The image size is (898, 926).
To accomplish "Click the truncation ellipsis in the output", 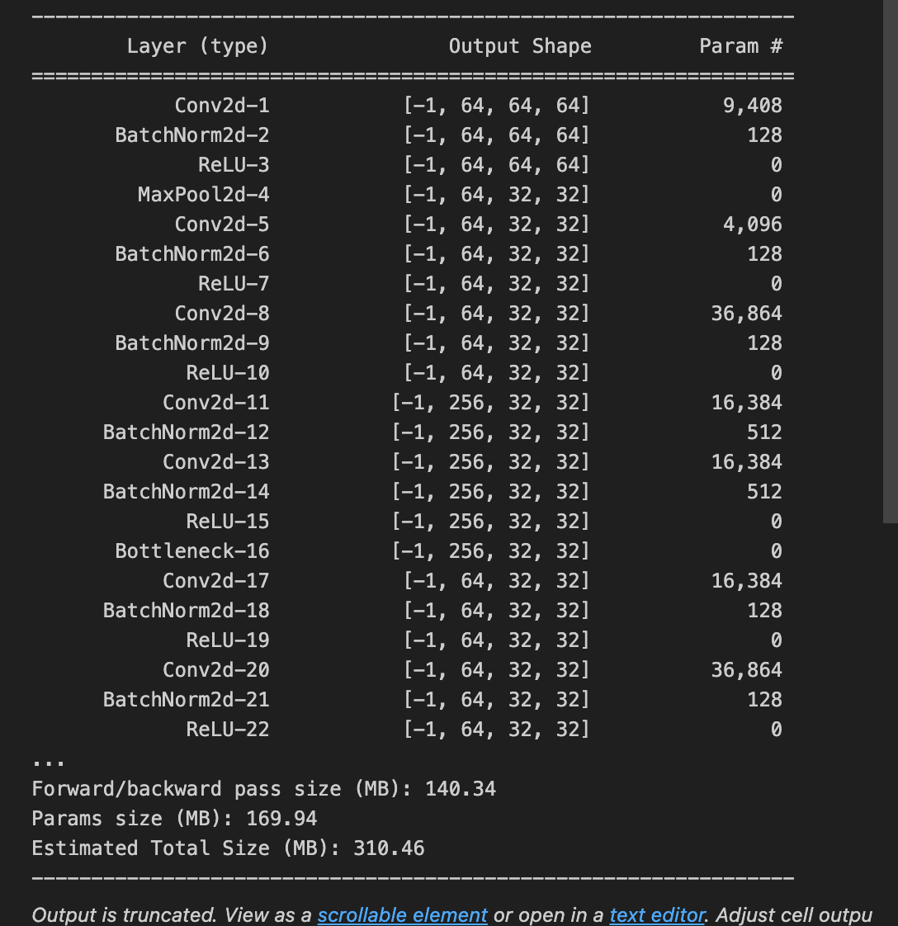I will (48, 763).
